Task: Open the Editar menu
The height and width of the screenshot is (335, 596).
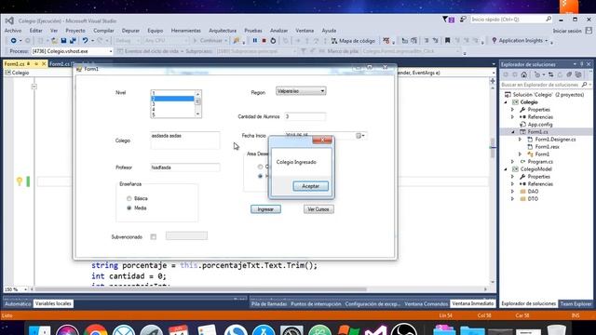Action: 35,31
